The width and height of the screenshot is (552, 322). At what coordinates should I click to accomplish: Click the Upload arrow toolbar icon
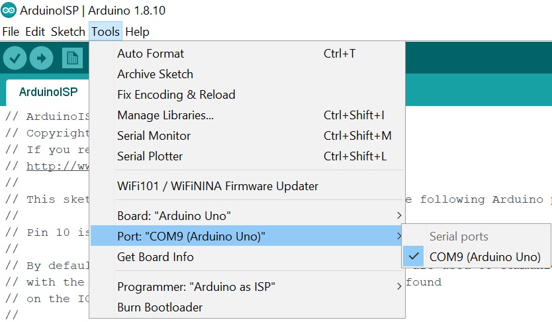41,58
